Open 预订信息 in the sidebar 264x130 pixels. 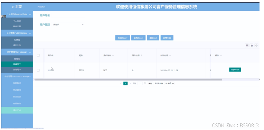coord(17,97)
